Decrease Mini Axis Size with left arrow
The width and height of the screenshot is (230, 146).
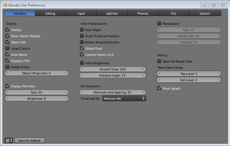tap(8, 92)
